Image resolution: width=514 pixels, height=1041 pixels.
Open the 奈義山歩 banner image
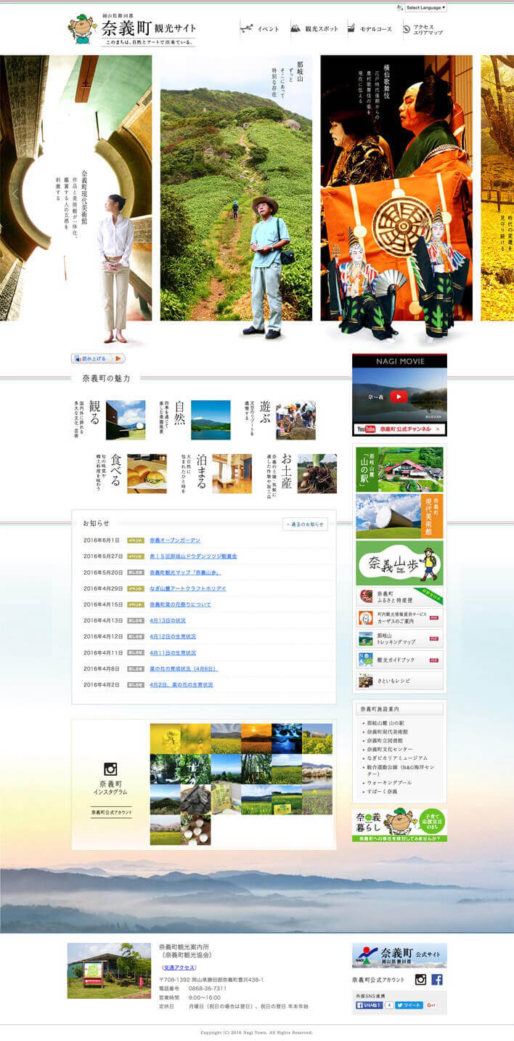pos(399,564)
